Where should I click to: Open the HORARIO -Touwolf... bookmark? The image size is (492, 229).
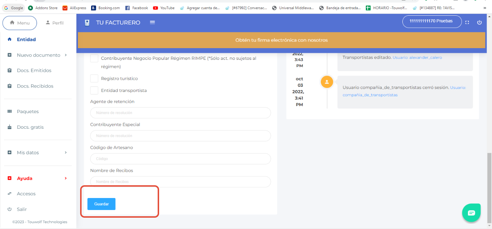tap(386, 8)
